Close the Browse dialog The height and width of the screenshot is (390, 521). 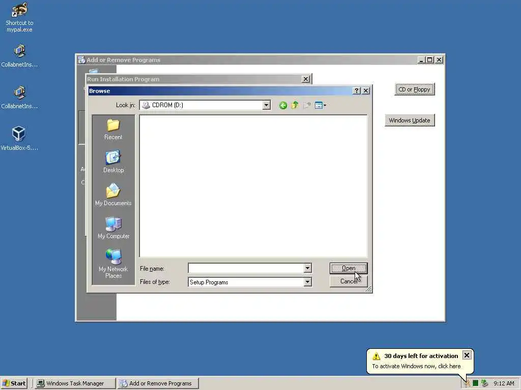tap(366, 90)
